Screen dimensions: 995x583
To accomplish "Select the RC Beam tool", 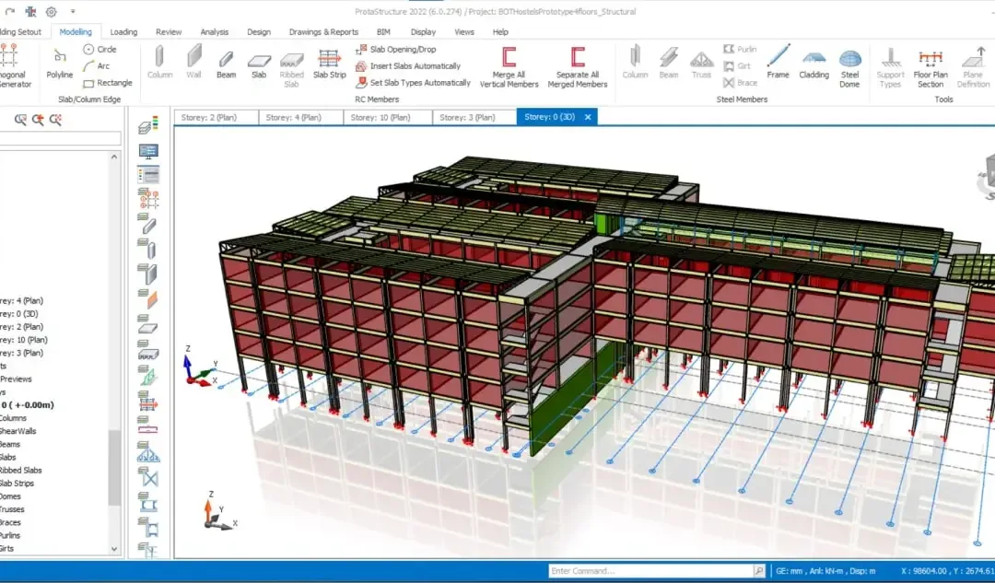I will [x=226, y=64].
